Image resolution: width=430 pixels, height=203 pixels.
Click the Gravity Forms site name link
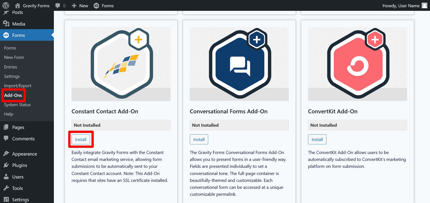(36, 6)
